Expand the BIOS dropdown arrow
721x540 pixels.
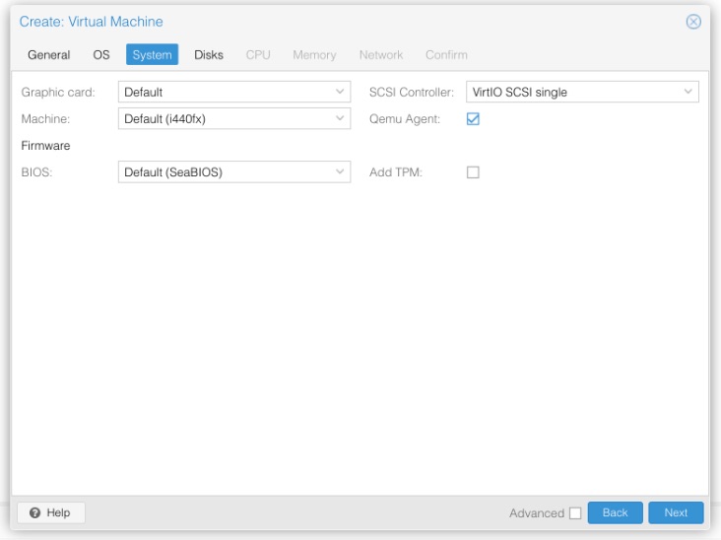(340, 172)
